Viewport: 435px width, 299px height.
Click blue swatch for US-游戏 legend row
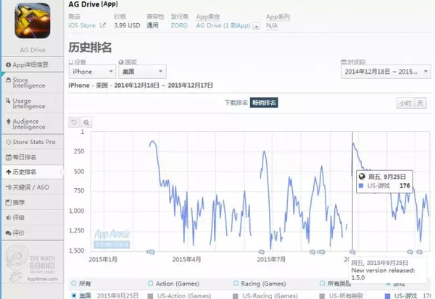coord(388,295)
